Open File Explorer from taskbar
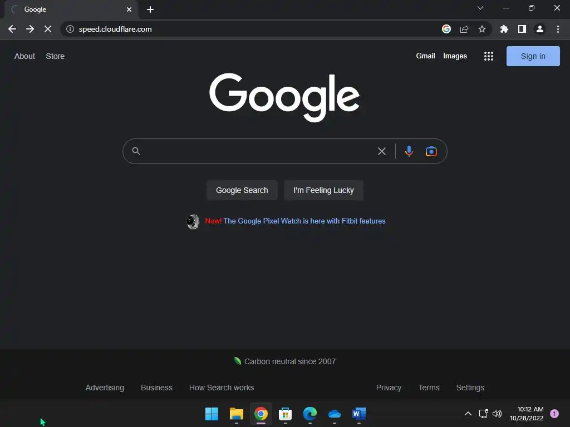This screenshot has height=427, width=570. pyautogui.click(x=236, y=414)
